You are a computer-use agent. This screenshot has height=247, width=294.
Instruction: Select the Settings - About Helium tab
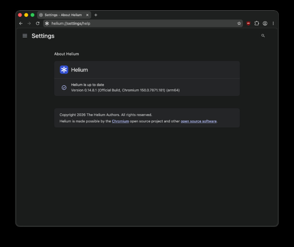point(64,15)
